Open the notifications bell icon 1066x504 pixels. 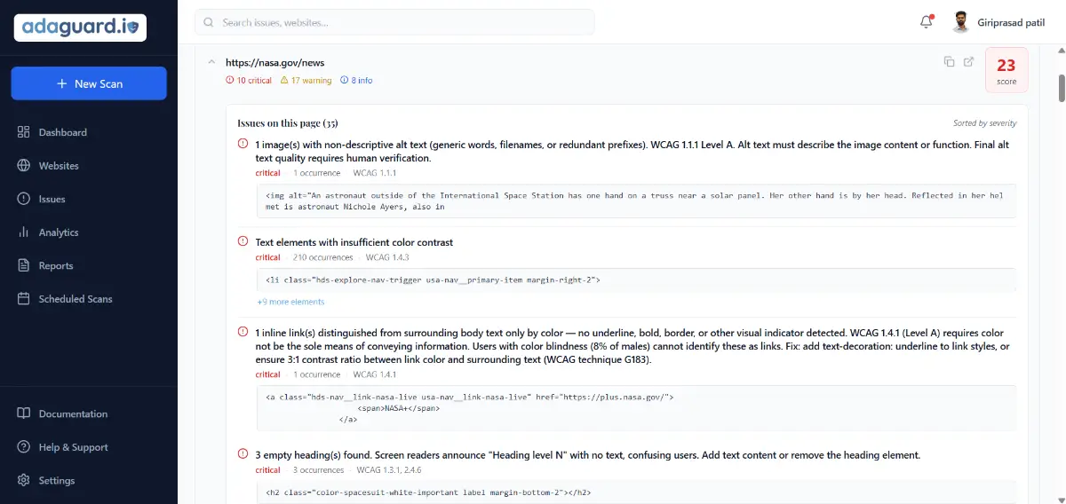pyautogui.click(x=927, y=22)
